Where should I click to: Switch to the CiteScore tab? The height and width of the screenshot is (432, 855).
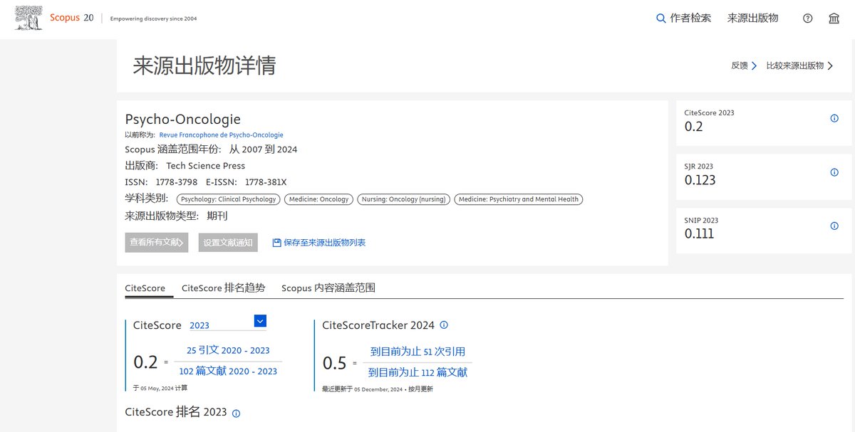tap(145, 288)
